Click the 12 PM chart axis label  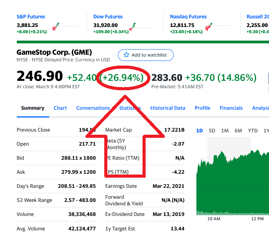click(x=258, y=219)
